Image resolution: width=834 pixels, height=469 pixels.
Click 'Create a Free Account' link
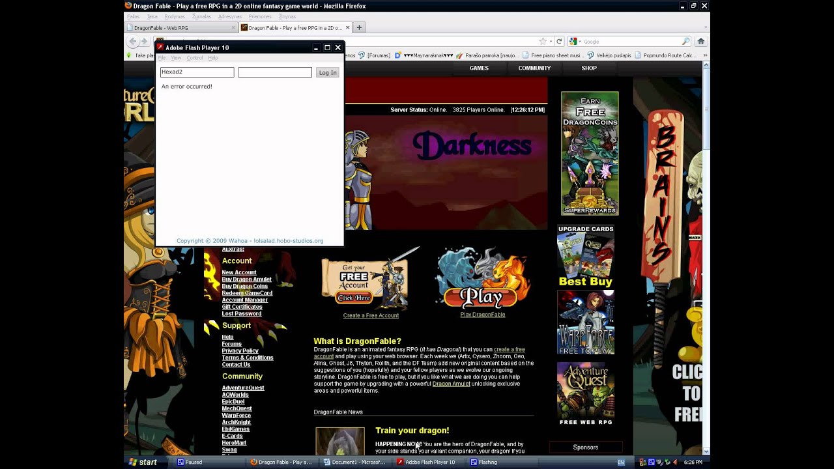click(x=371, y=315)
